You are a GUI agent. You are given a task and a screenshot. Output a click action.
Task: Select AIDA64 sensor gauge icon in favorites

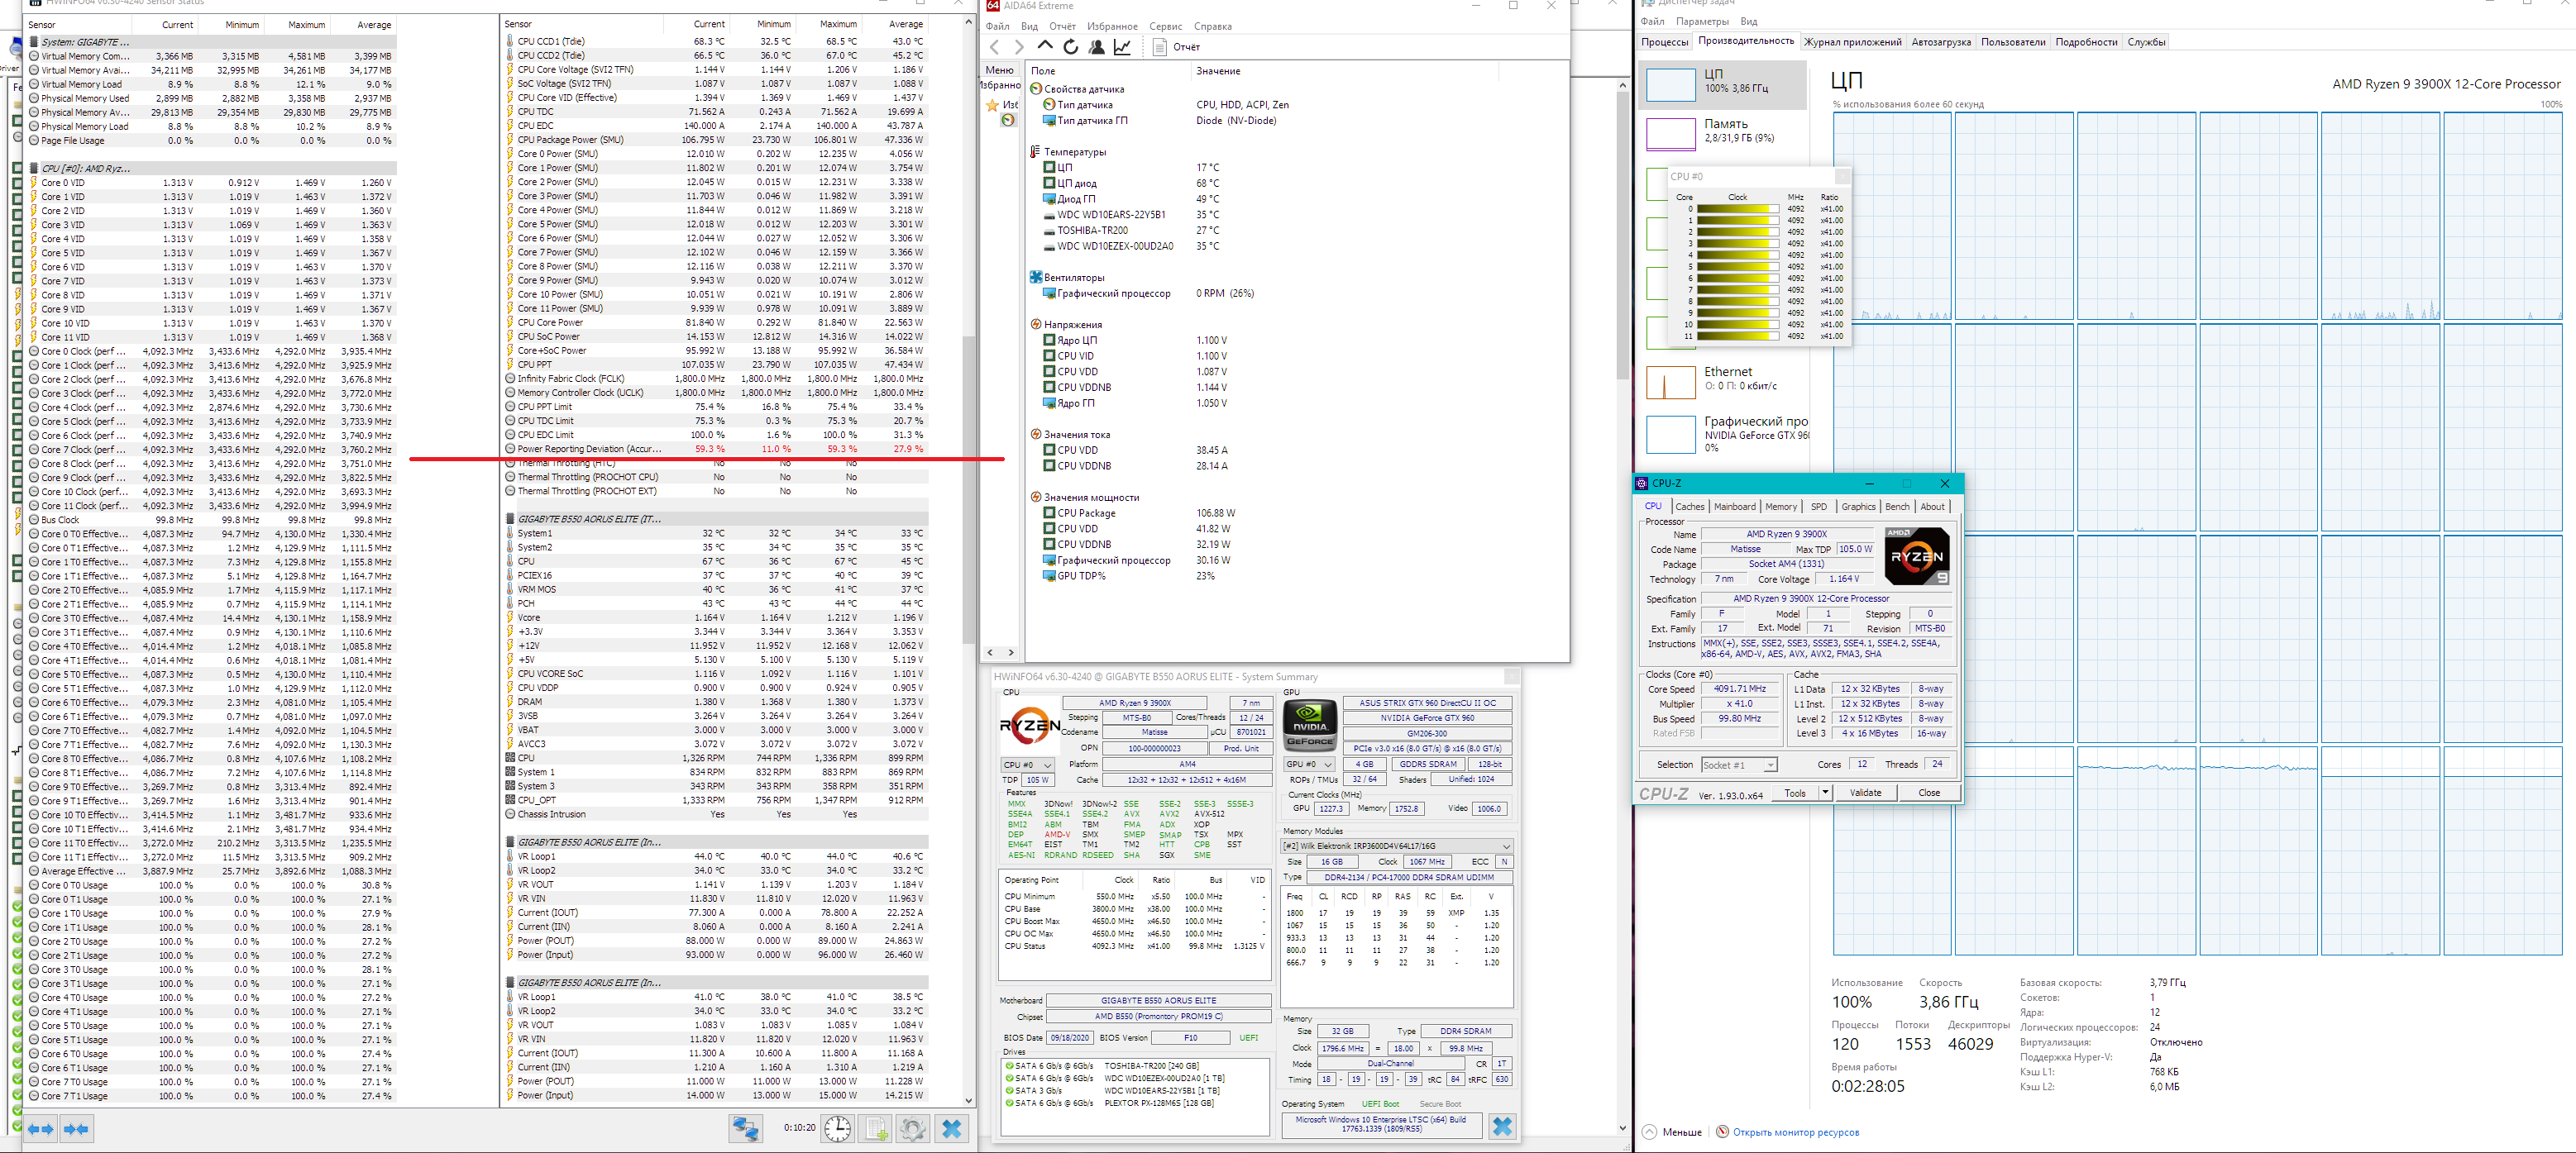(1008, 120)
